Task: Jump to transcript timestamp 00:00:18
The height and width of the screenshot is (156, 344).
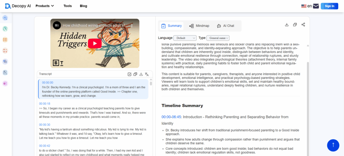Action: pyautogui.click(x=45, y=104)
